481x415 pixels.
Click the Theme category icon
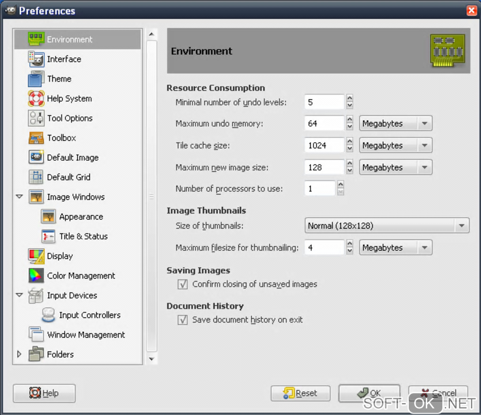click(36, 79)
